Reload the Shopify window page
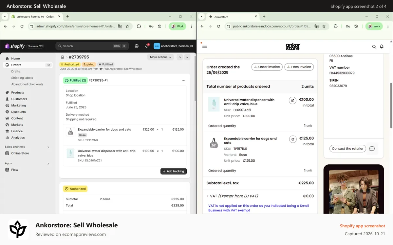Image resolution: width=393 pixels, height=245 pixels. tap(22, 26)
